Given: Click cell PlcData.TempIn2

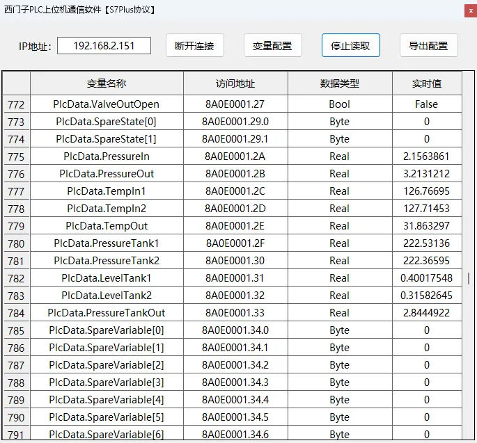Looking at the screenshot, I should pos(107,209).
